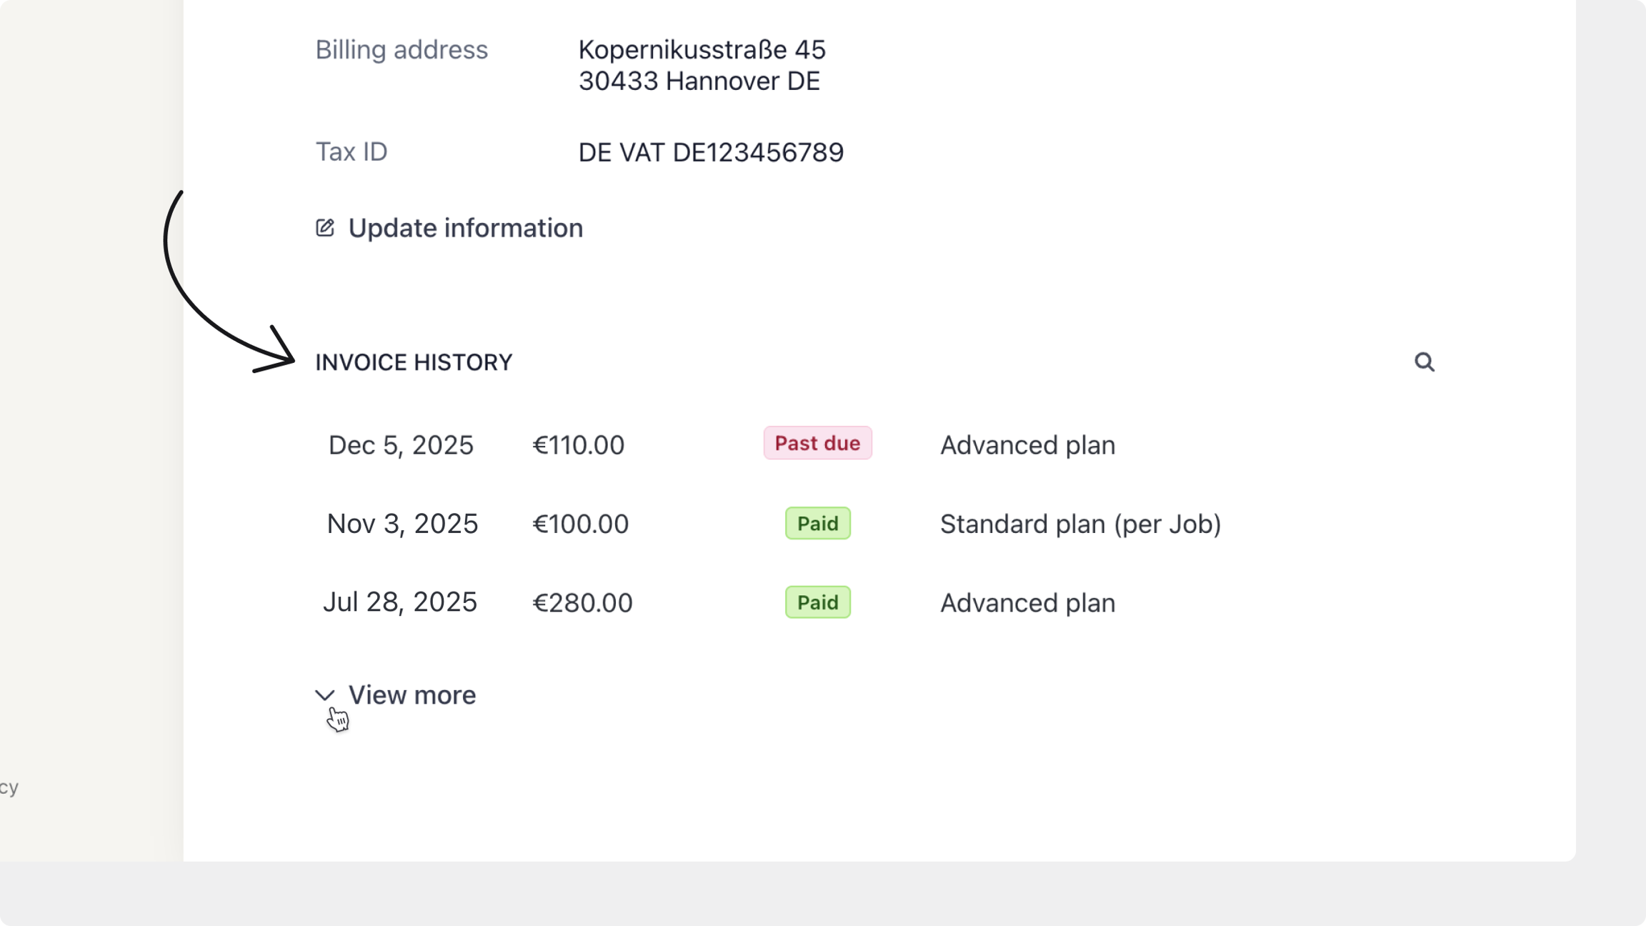Click Advanced plan on the Dec 5 invoice

coord(1027,445)
